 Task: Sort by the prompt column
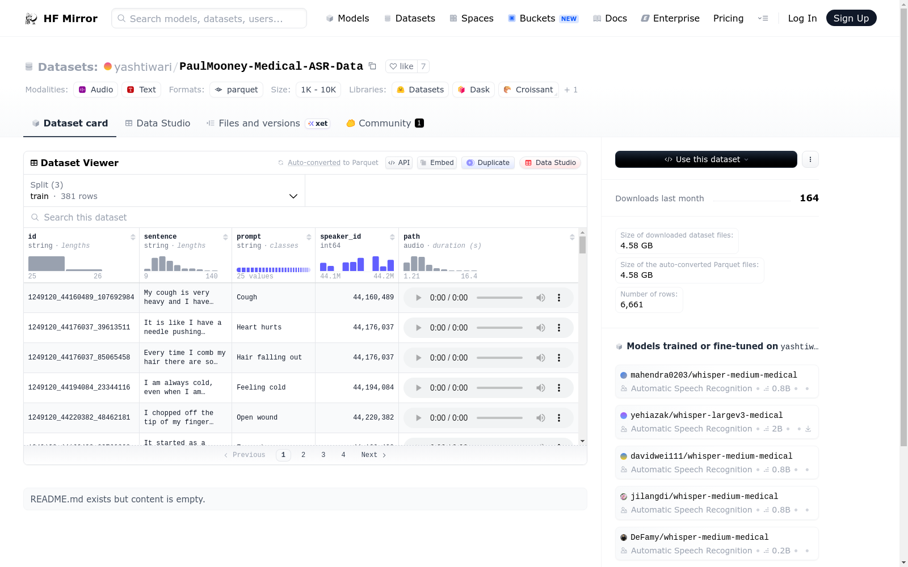point(309,237)
